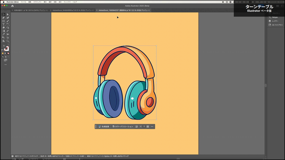The image size is (285, 160).
Task: Open more options (three dots) in contextual bar
Action: coord(152,127)
